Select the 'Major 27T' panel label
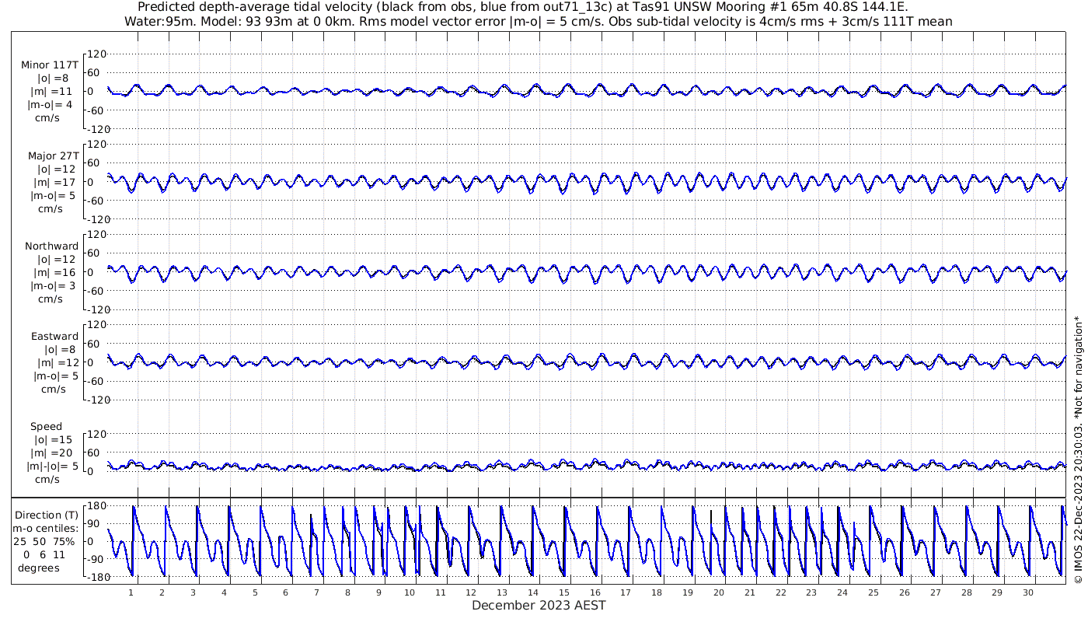Image resolution: width=1088 pixels, height=622 pixels. coord(53,155)
